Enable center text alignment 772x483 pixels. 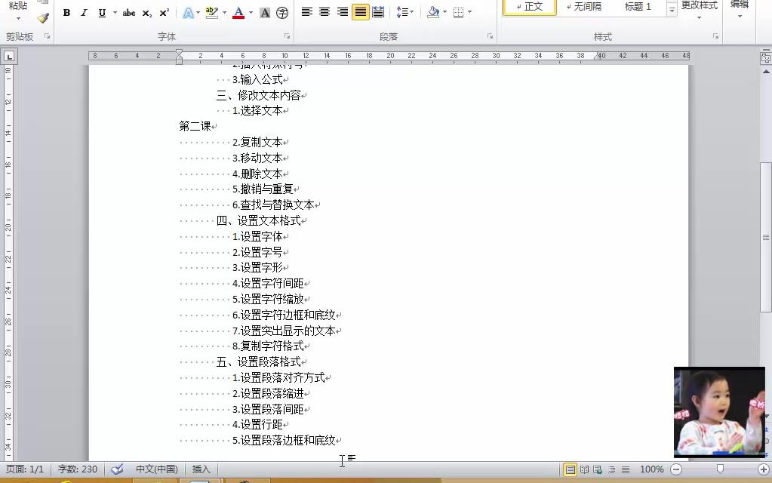click(324, 13)
